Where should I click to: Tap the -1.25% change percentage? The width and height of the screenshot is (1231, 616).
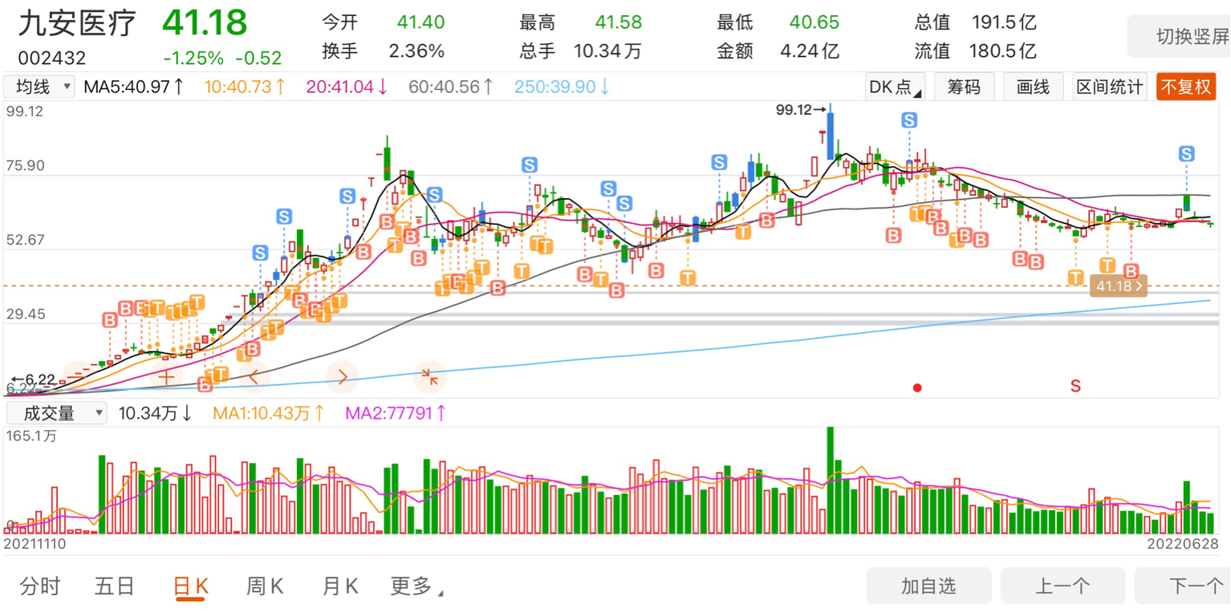point(193,58)
